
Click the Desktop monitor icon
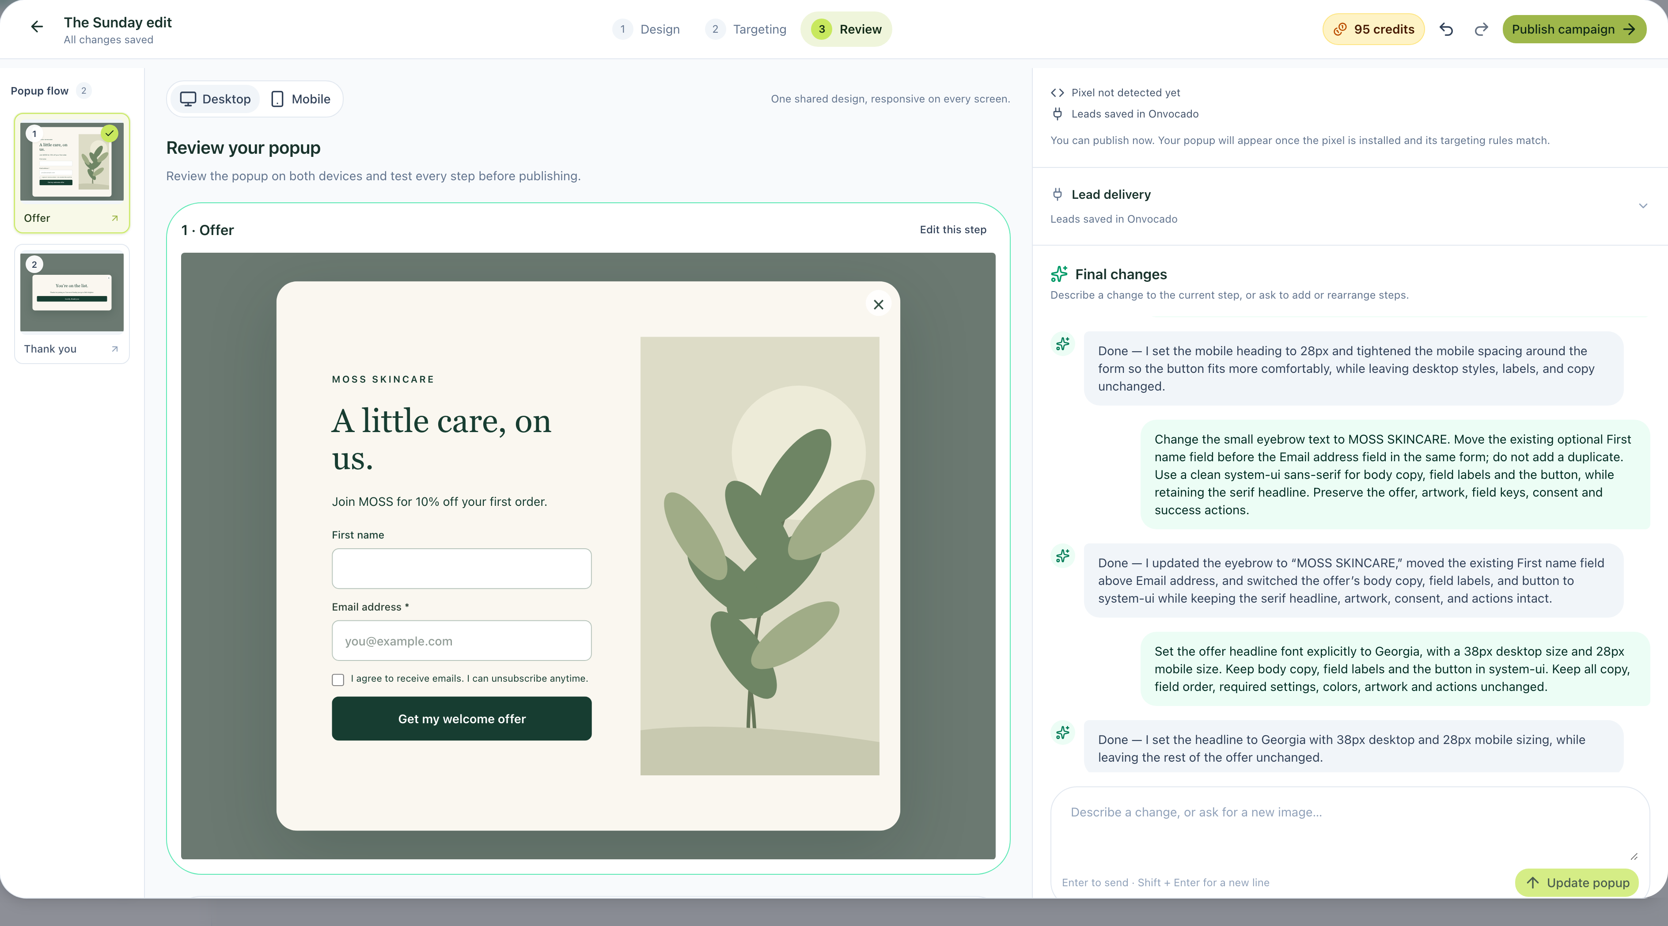[188, 99]
